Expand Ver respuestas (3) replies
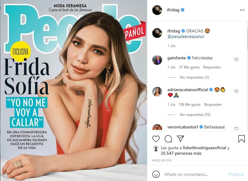The width and height of the screenshot is (248, 181). 194,77
